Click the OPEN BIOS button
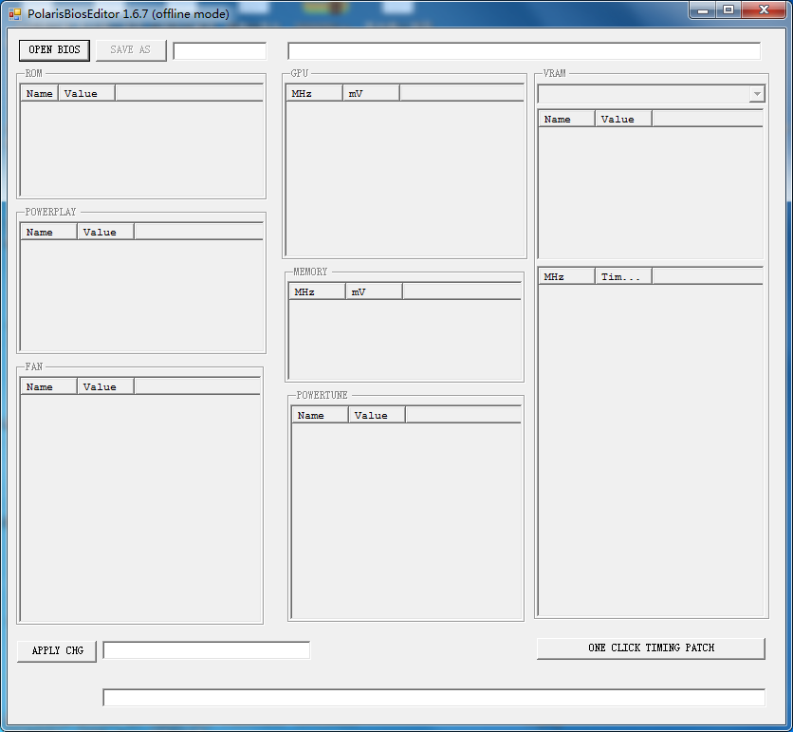Image resolution: width=793 pixels, height=732 pixels. tap(54, 50)
